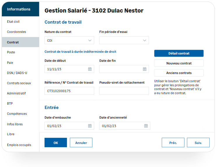216x167 pixels.
Task: Open calendar picker for Date de fin
Action: tap(145, 69)
